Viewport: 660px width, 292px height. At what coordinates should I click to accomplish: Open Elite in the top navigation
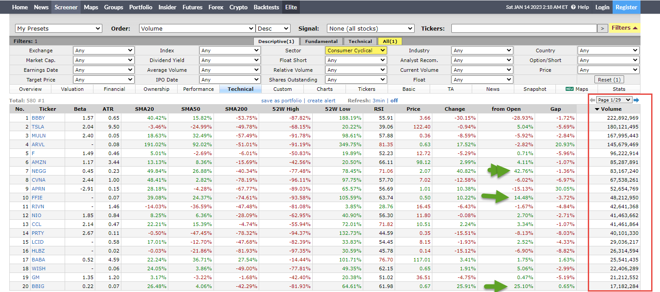[291, 7]
